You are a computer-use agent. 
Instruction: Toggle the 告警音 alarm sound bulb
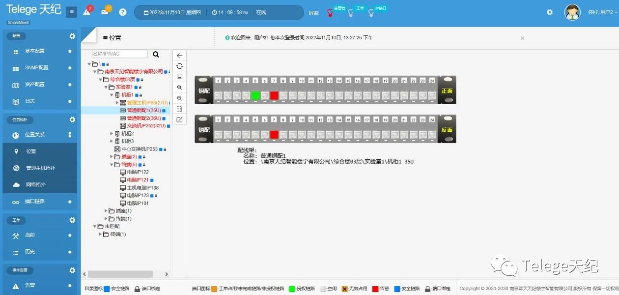click(x=330, y=13)
